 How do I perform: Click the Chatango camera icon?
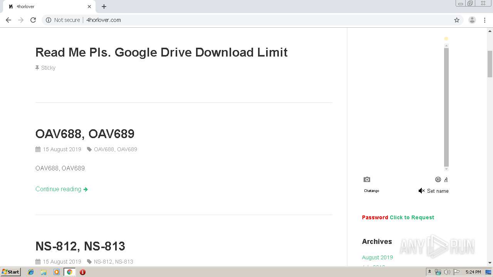coord(367,179)
